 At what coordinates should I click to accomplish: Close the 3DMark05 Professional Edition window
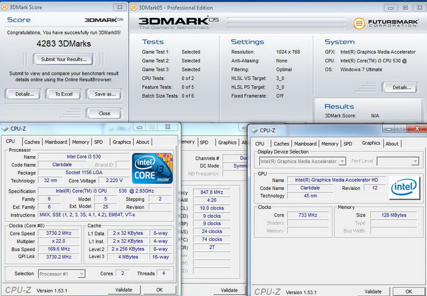click(x=419, y=8)
